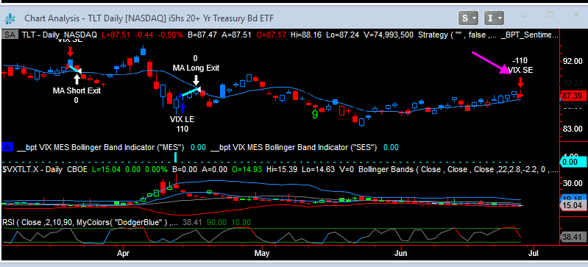Click the 15.04 VXTLT price axis label
Image resolution: width=588 pixels, height=267 pixels.
click(573, 205)
